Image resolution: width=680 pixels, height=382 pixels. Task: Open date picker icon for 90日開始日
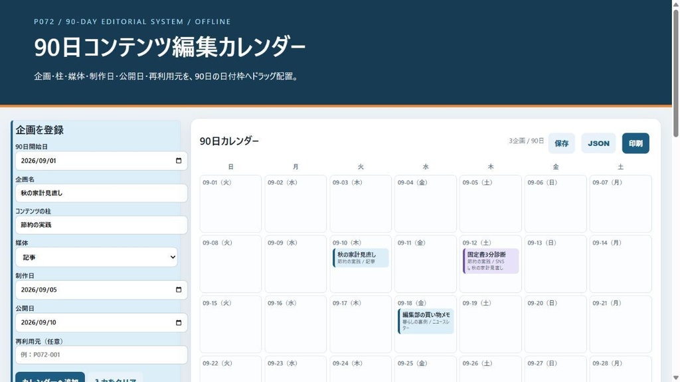[x=178, y=160]
